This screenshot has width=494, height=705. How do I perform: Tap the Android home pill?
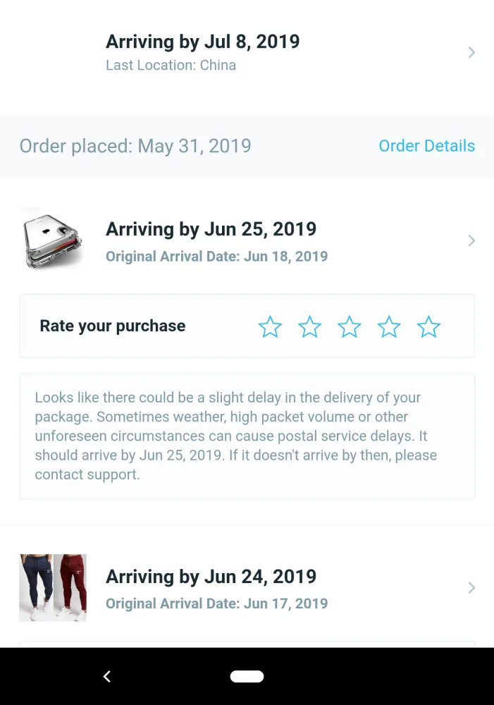247,677
